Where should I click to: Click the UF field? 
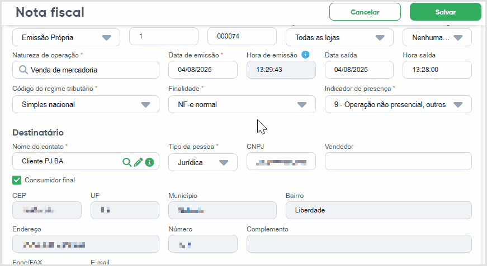click(x=125, y=210)
